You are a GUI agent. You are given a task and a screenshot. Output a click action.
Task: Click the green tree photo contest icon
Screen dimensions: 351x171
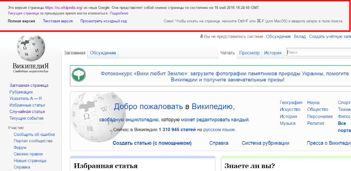pyautogui.click(x=78, y=75)
